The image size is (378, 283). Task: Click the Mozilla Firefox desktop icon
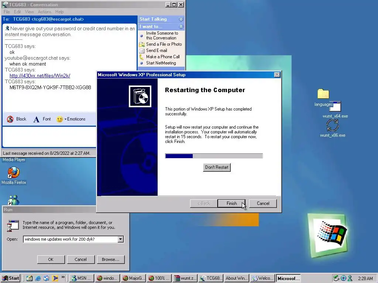pos(14,172)
